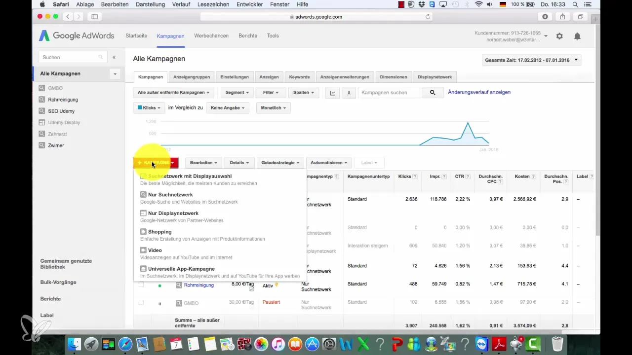Screen dimensions: 632x355
Task: Switch to the Dimensionen tab
Action: click(x=394, y=77)
